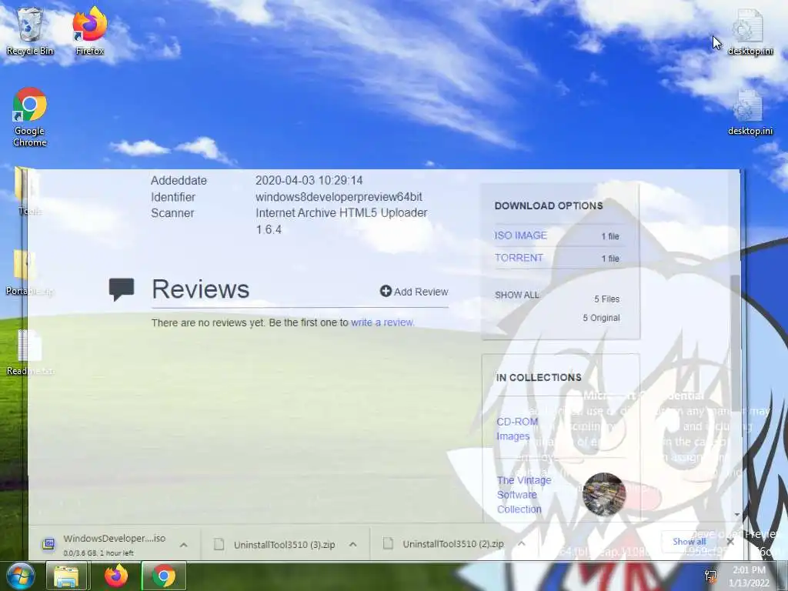Click the Add Review button
The height and width of the screenshot is (591, 788).
click(x=414, y=292)
